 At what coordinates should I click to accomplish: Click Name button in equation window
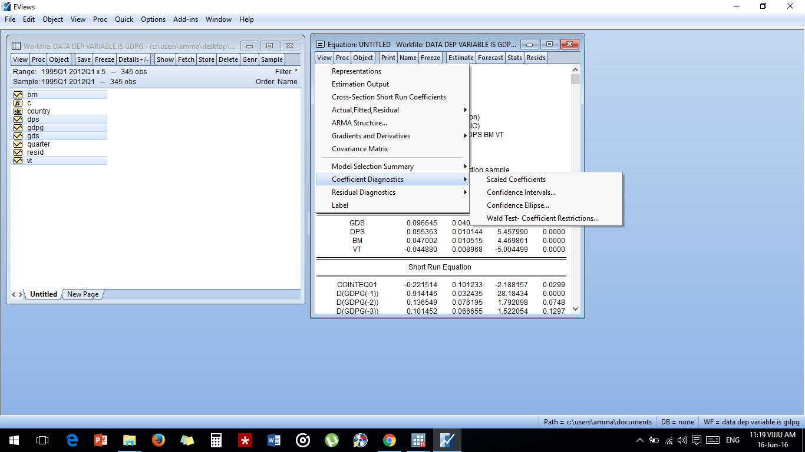click(x=408, y=58)
